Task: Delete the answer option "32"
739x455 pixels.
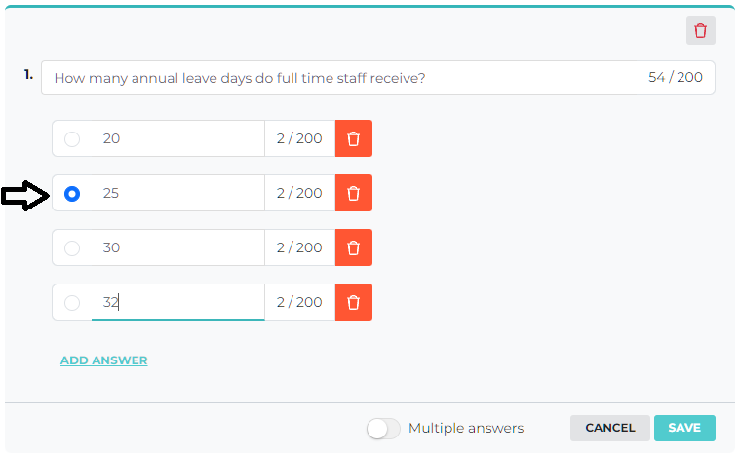Action: point(353,302)
